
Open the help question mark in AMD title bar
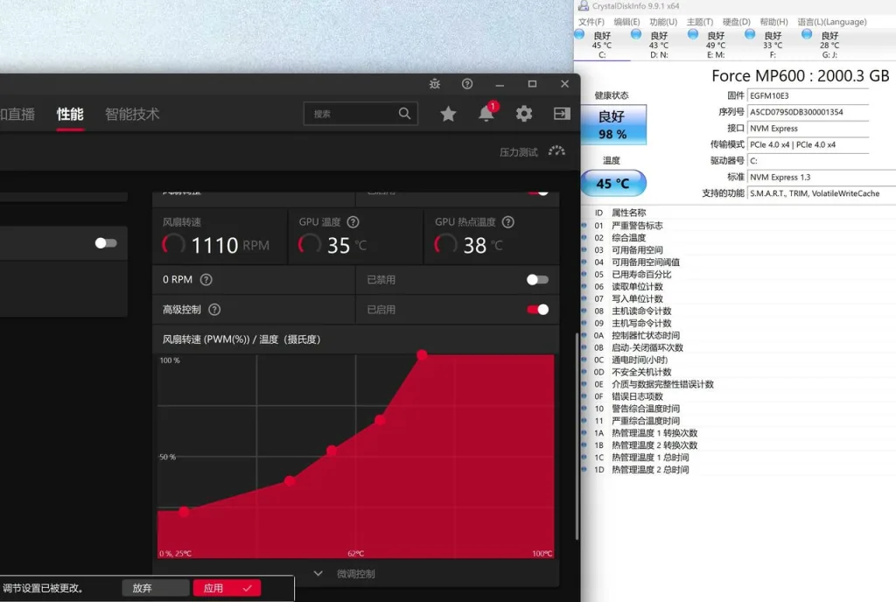pyautogui.click(x=467, y=84)
